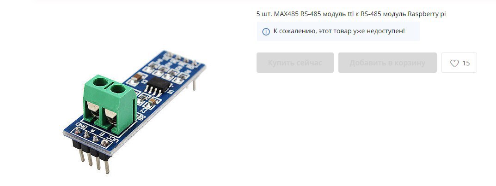This screenshot has height=186, width=496.
Task: Click the info icon in the unavailable notice
Action: pos(266,31)
